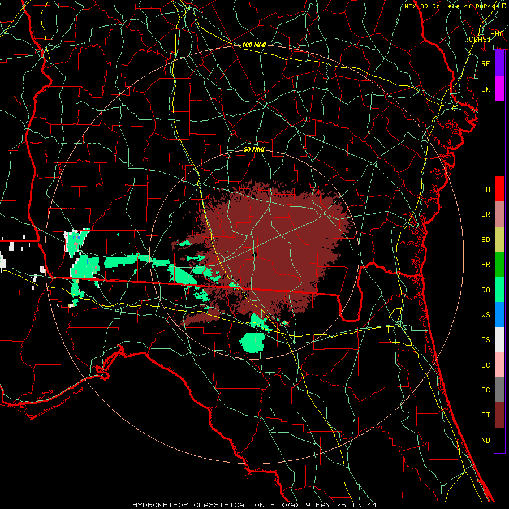Click the 'RA' legend label
The width and height of the screenshot is (509, 509).
coord(485,290)
